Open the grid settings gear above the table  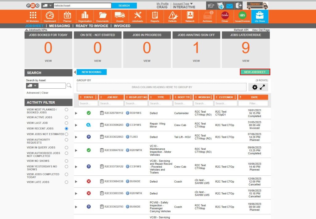click(254, 87)
